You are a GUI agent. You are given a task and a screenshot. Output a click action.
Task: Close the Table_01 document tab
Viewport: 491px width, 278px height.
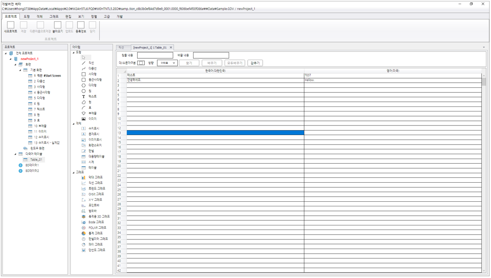[171, 48]
